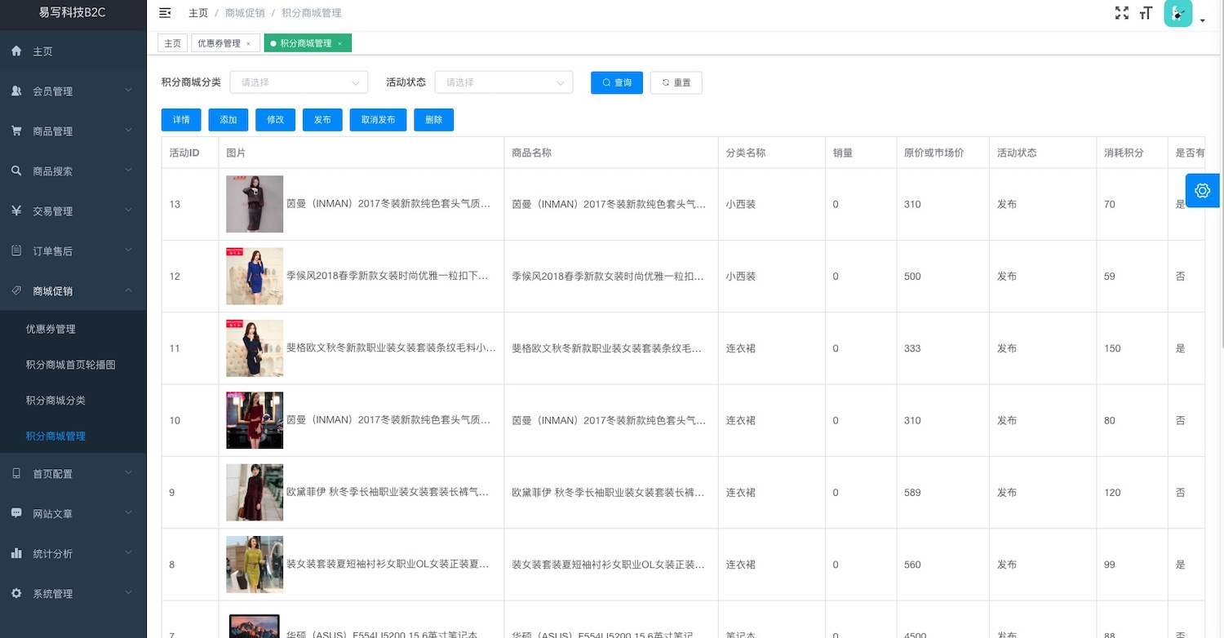Screen dimensions: 1224x638
Task: Click the 重置 reset button
Action: click(676, 82)
